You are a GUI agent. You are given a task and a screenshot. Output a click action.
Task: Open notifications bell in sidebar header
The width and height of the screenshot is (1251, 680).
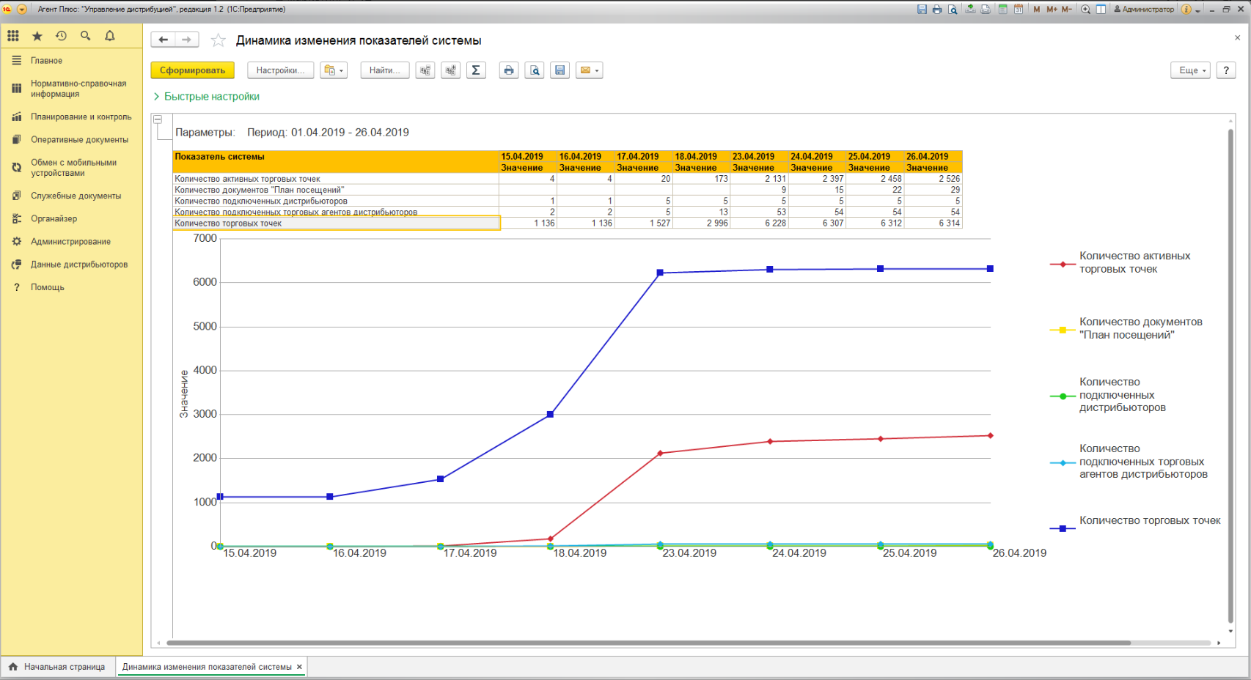110,36
